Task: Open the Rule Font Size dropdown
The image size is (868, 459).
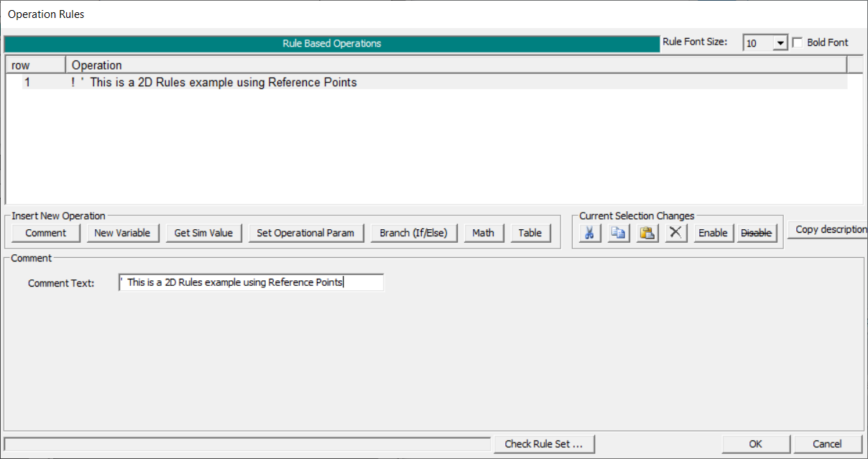Action: pos(780,43)
